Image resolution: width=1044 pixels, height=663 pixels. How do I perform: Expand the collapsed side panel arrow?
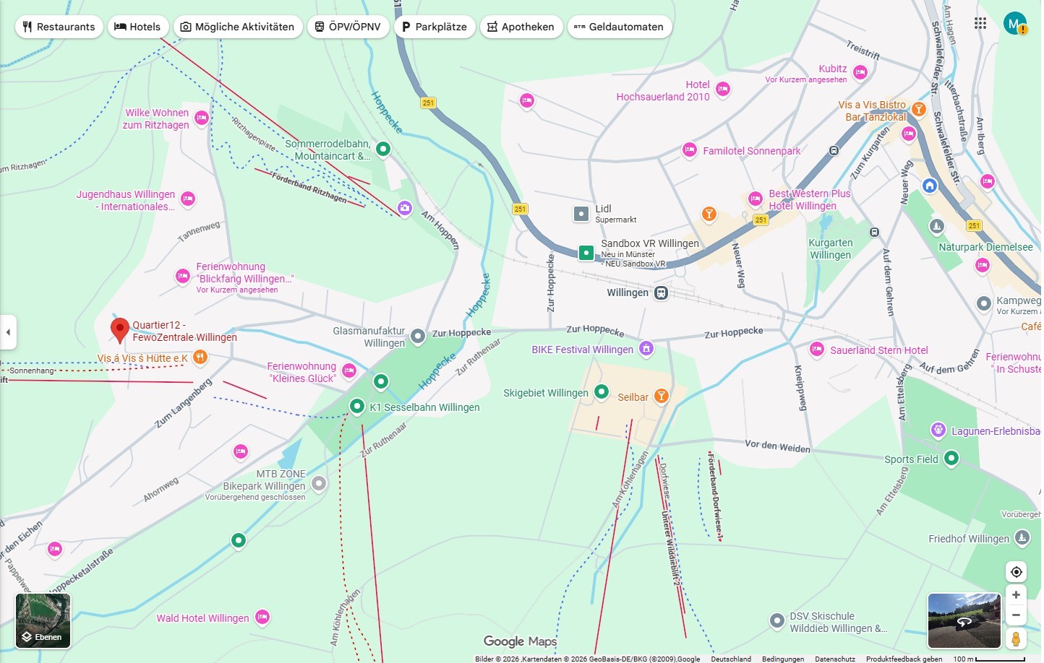8,332
